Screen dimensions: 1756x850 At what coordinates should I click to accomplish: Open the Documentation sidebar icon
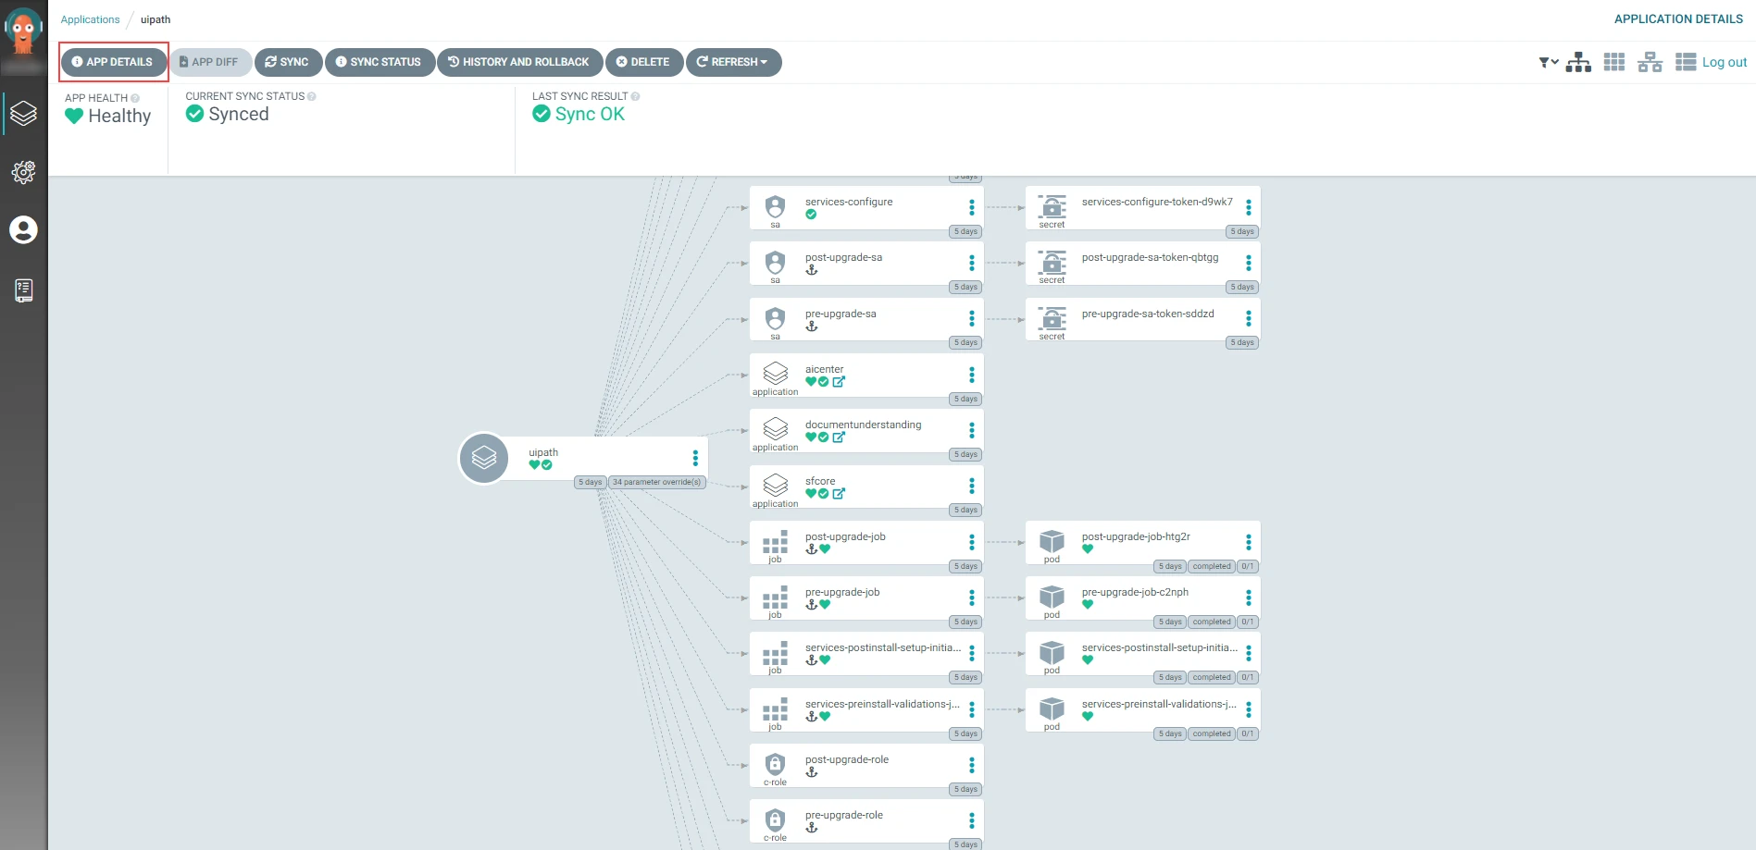click(x=23, y=290)
